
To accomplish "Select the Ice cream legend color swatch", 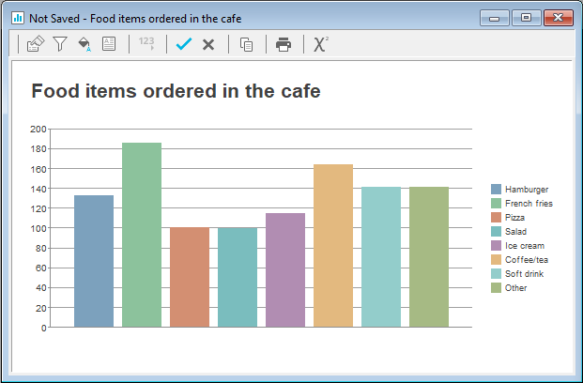I will [x=496, y=245].
